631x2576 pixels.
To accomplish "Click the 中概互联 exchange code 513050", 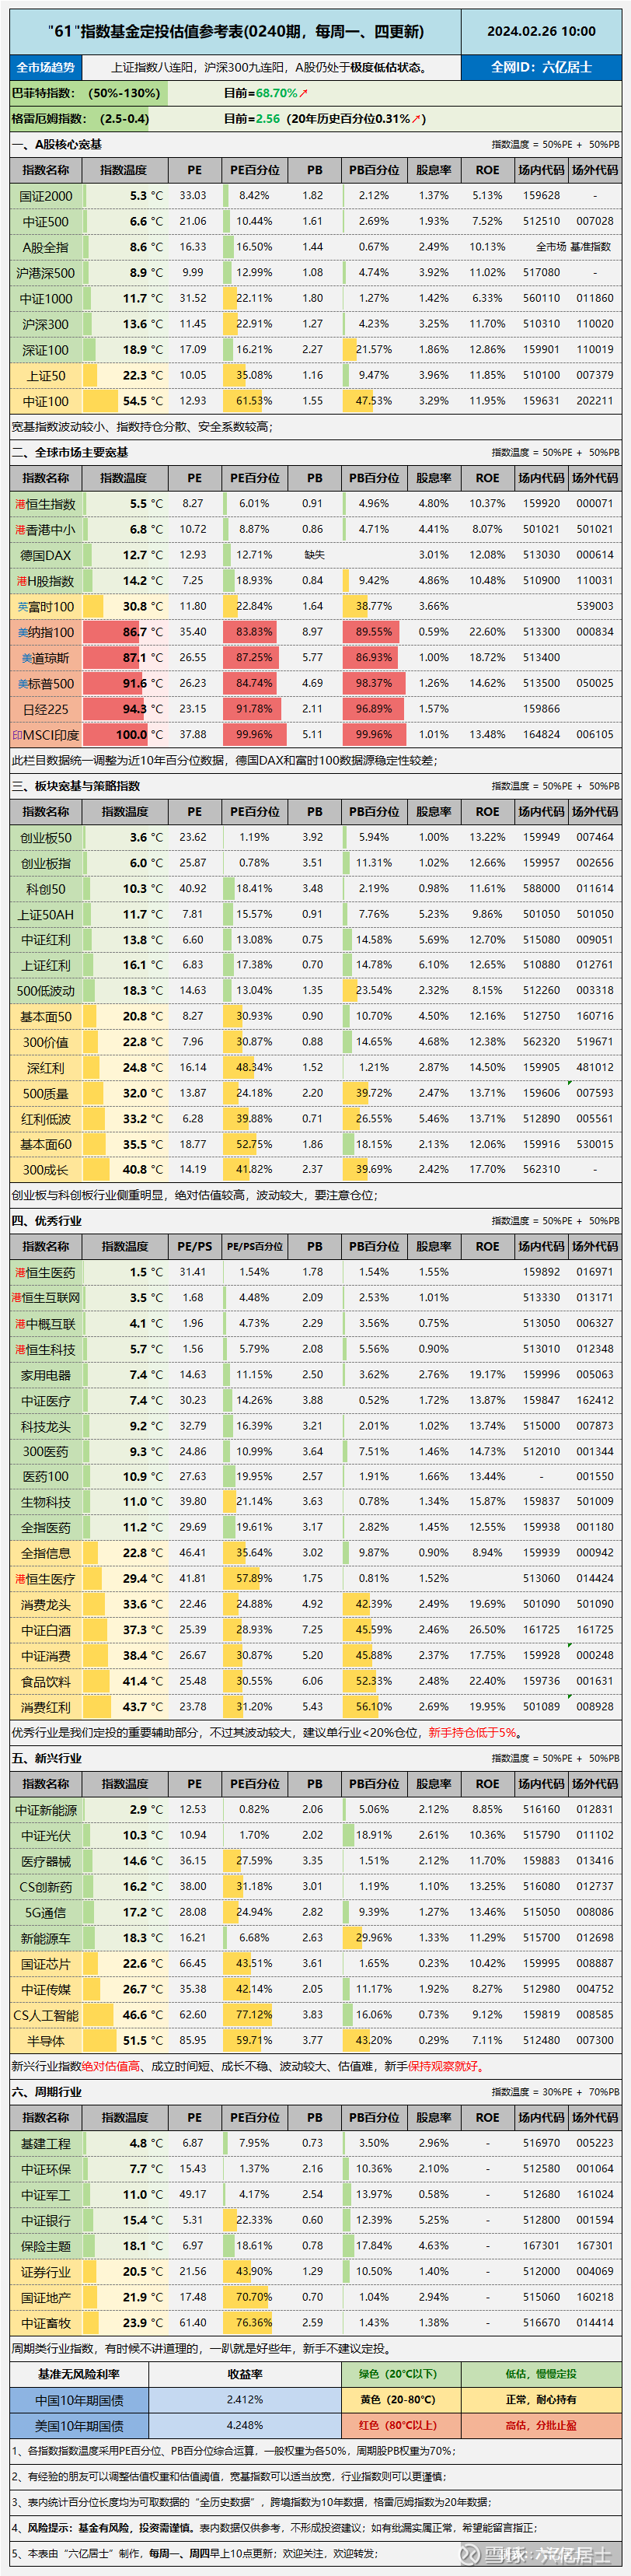I will pyautogui.click(x=541, y=1324).
